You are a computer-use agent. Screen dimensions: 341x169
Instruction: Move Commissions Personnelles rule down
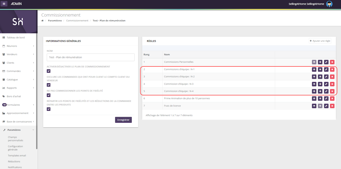tap(320, 62)
